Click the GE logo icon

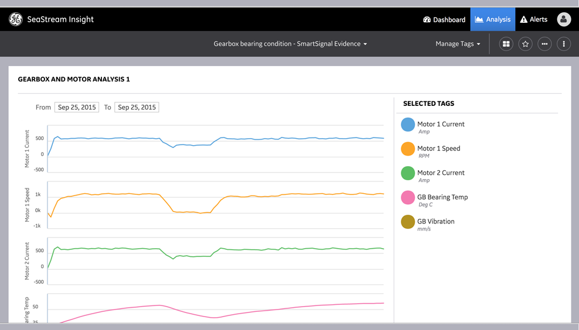[x=15, y=19]
